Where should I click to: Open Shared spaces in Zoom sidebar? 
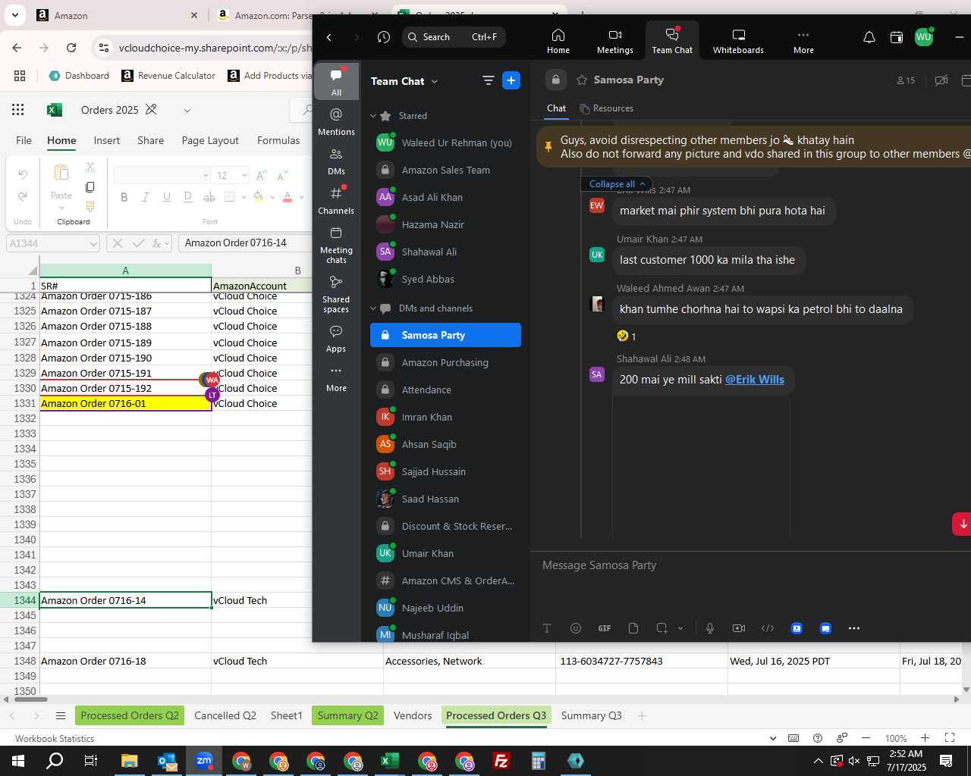[x=336, y=294]
